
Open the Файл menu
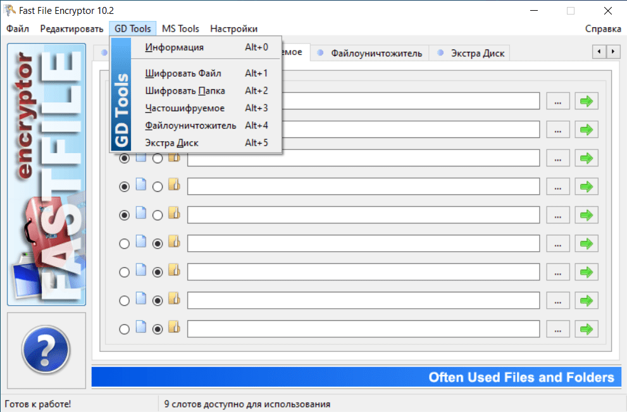18,29
